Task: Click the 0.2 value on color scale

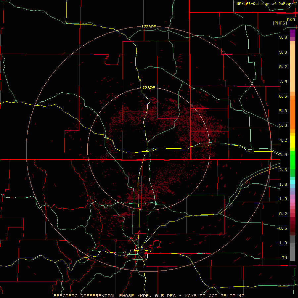Action: click(283, 214)
